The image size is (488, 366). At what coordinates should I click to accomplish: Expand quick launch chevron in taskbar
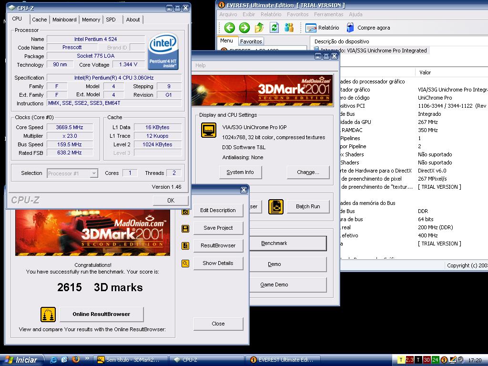[x=87, y=358]
